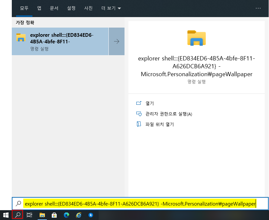
Task: Click the file location icon
Action: (139, 124)
